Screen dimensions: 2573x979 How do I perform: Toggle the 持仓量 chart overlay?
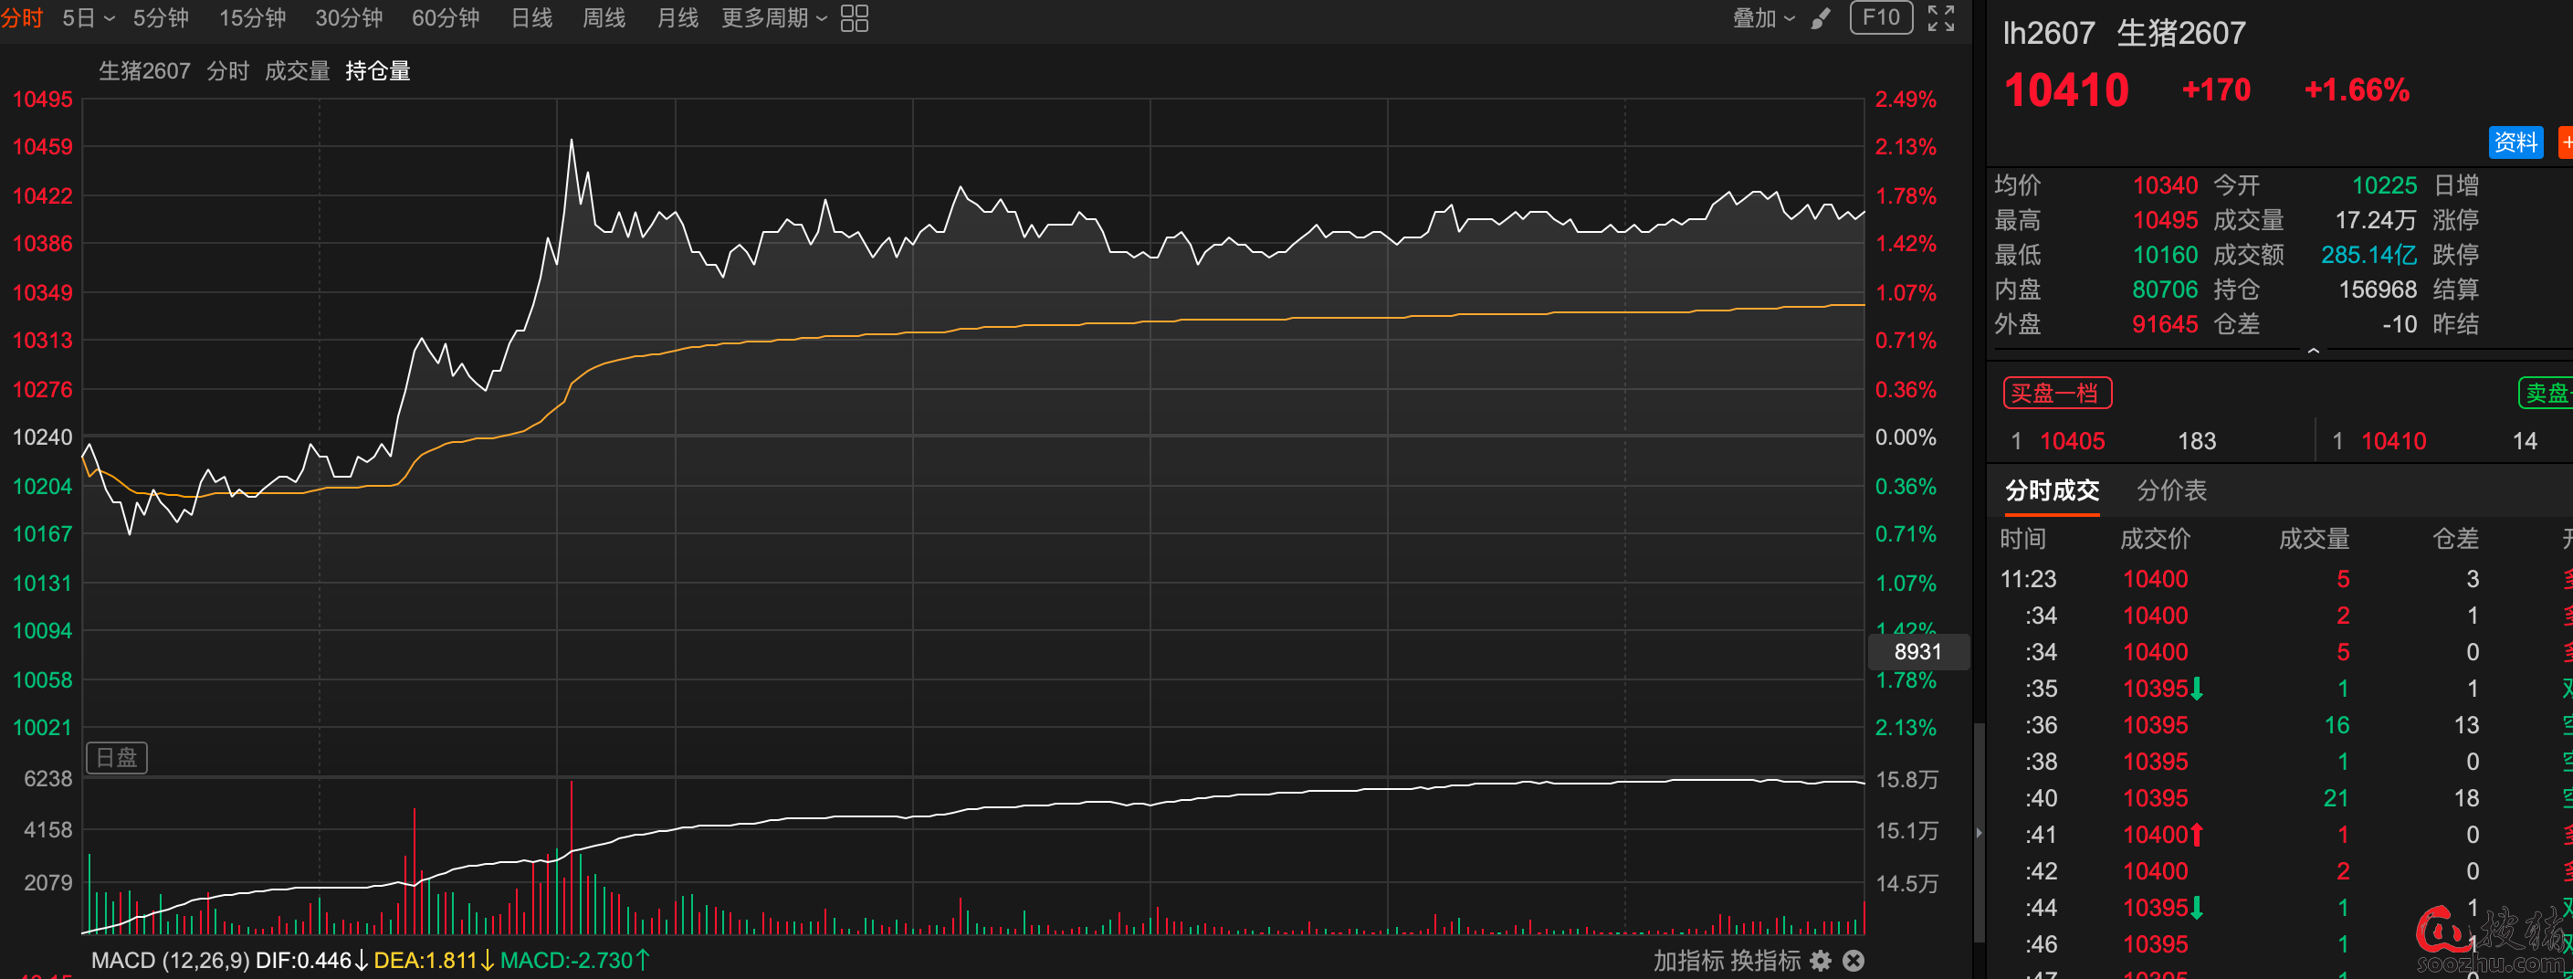378,71
